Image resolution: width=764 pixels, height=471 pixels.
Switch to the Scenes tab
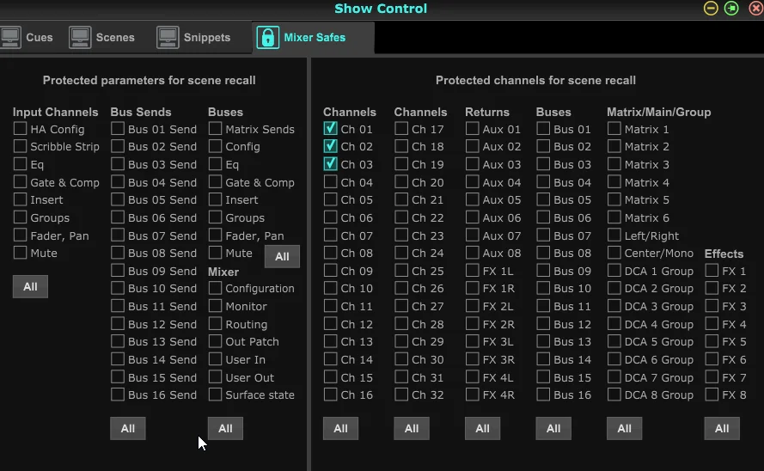(x=115, y=38)
